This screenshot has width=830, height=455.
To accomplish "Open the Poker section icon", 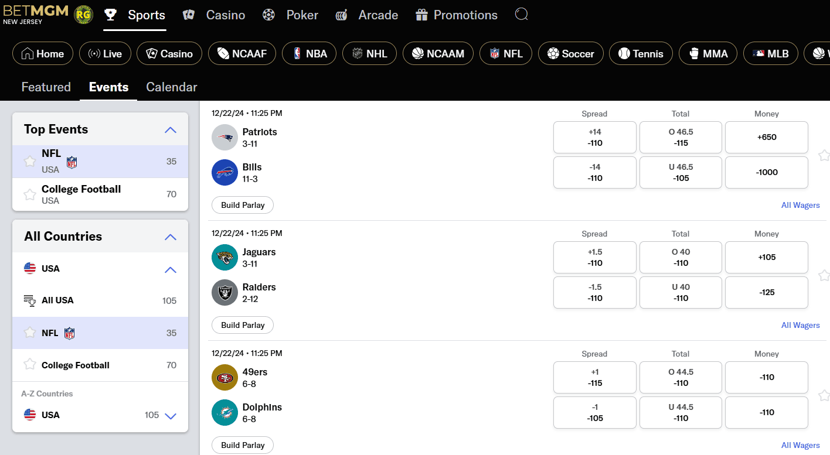I will click(x=268, y=15).
